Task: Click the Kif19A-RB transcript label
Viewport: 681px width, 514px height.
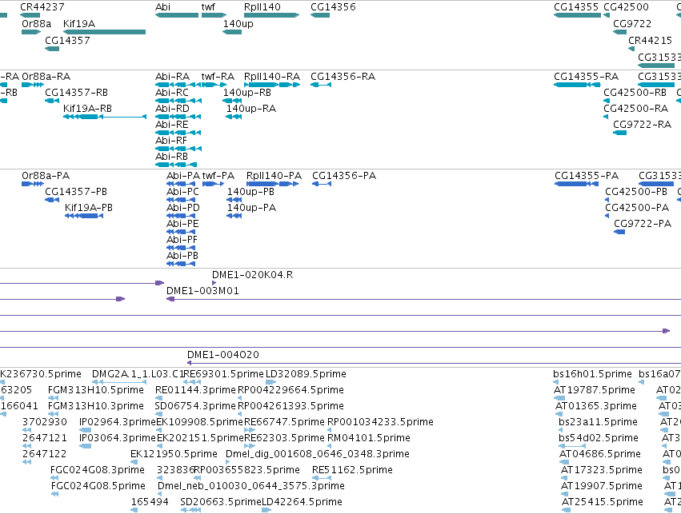Action: 87,109
